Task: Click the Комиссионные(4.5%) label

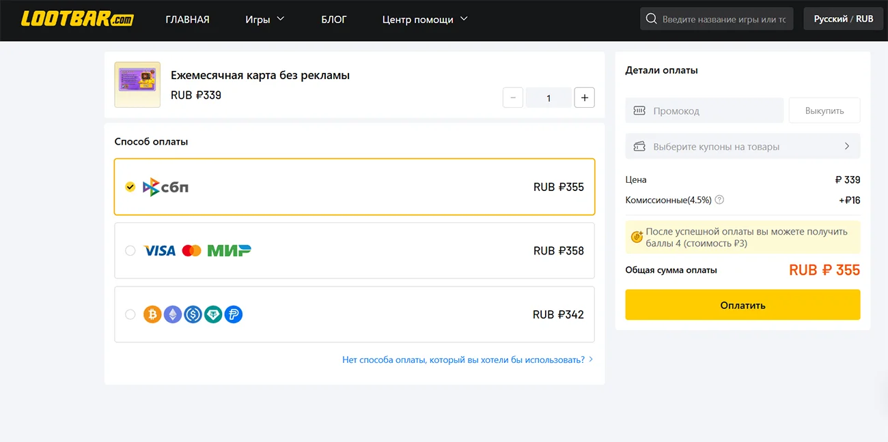Action: [x=669, y=200]
